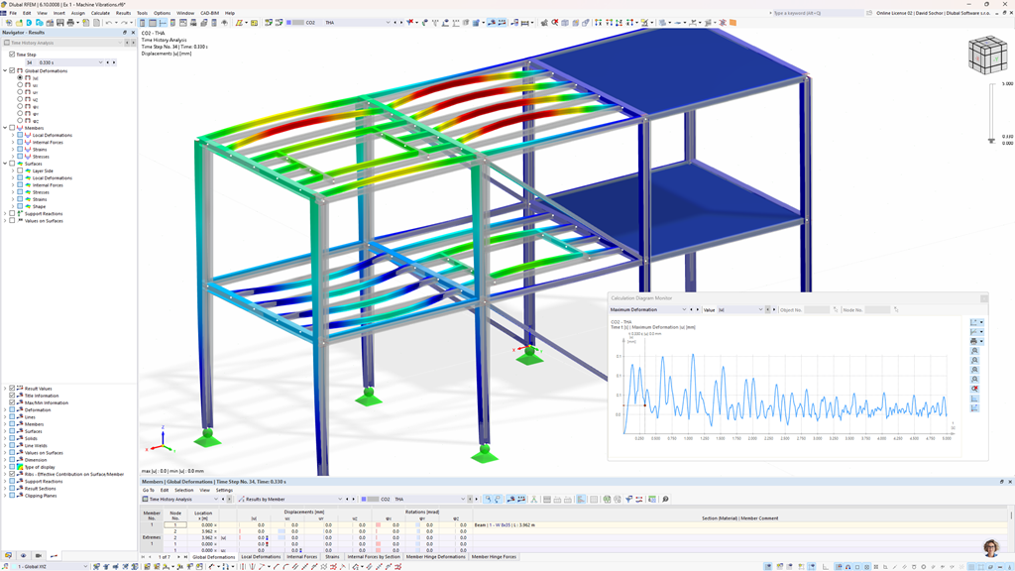
Task: Go to the next table page with the arrow
Action: 177,557
